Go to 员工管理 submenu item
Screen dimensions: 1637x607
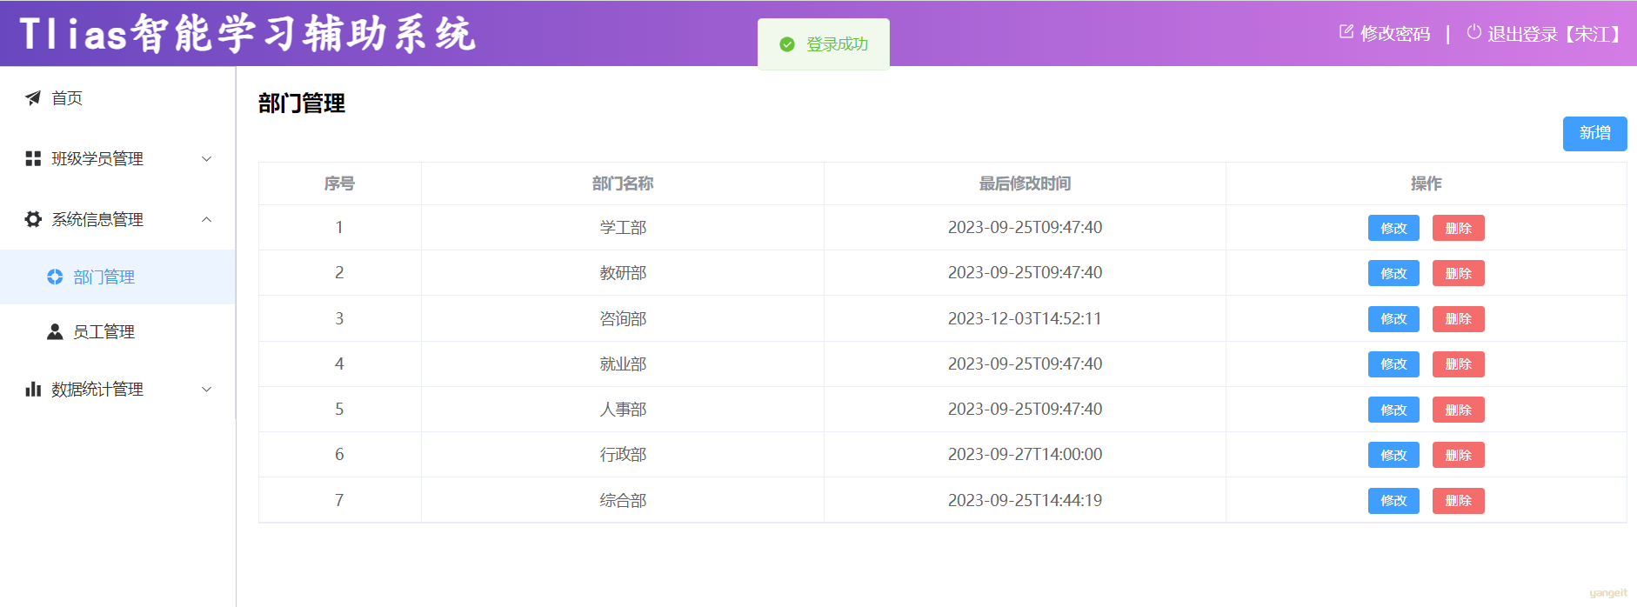click(117, 331)
